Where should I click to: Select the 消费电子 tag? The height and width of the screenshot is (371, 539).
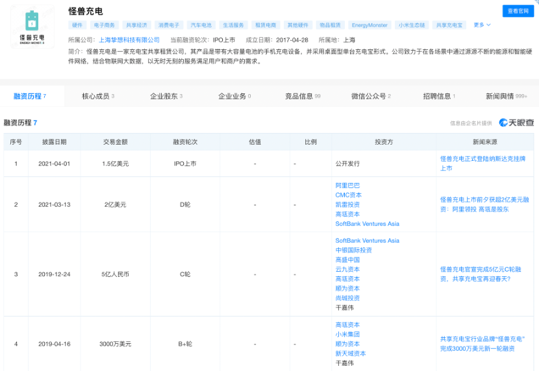click(x=169, y=25)
